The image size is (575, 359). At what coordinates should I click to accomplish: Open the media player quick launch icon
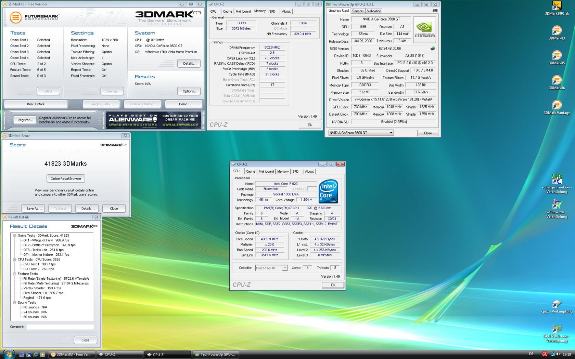coord(42,355)
